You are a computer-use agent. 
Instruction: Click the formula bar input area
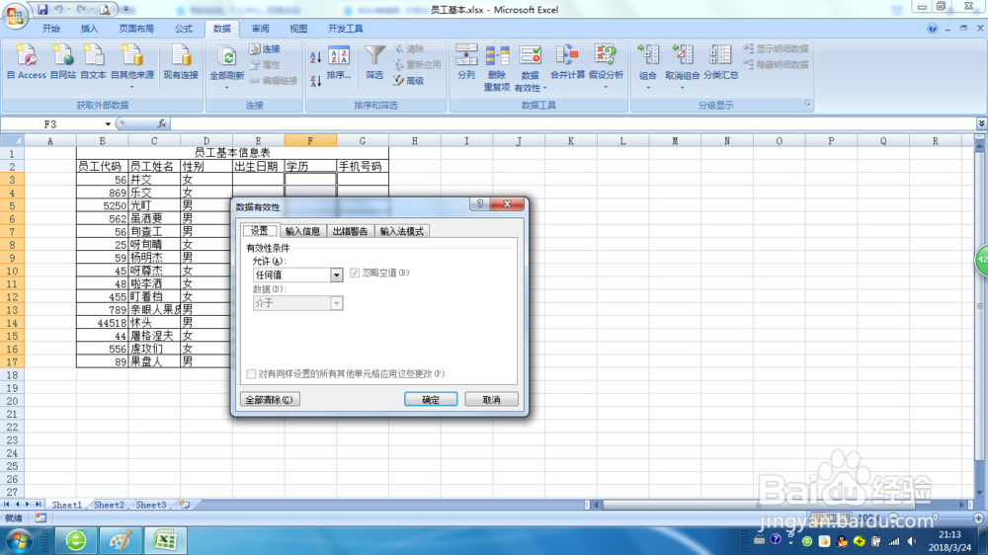pos(572,123)
